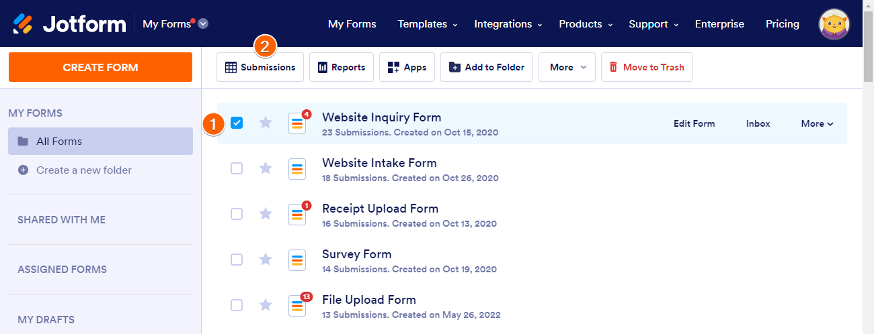Viewport: 874px width, 334px height.
Task: Click the Jotform logo
Action: [x=69, y=24]
